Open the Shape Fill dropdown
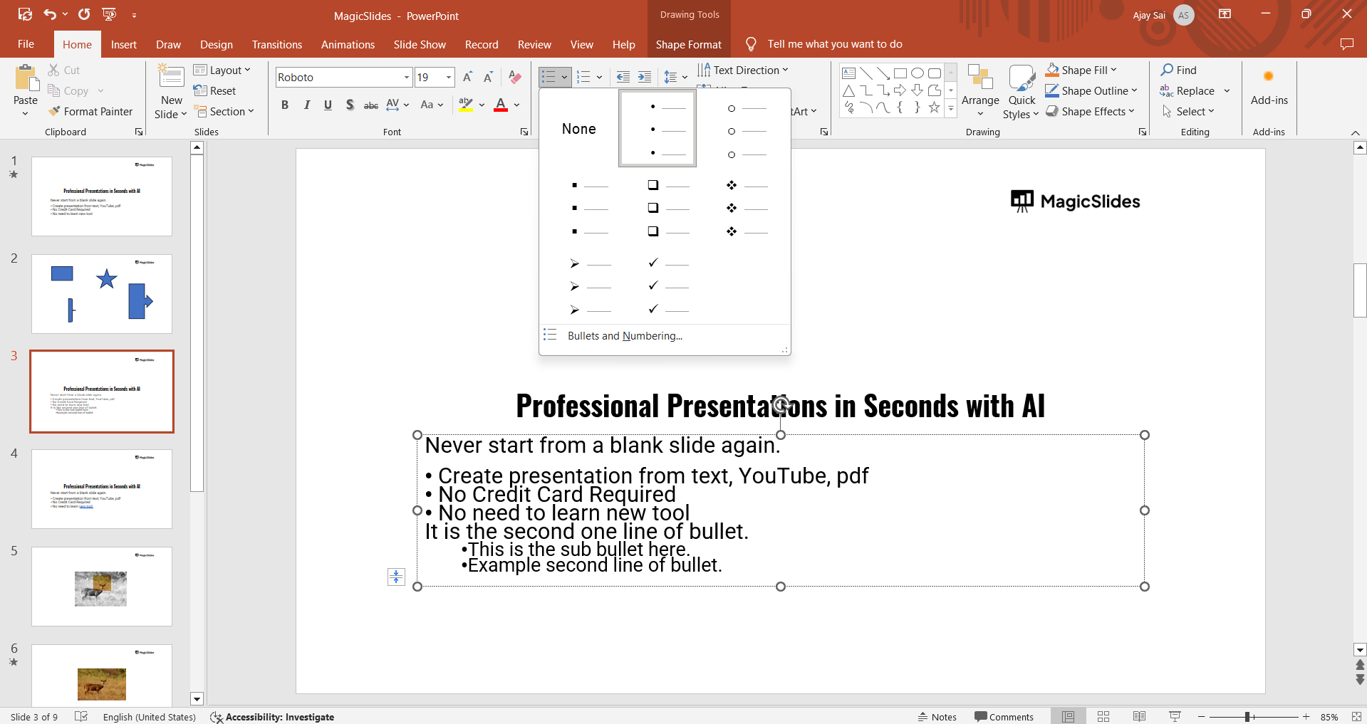The height and width of the screenshot is (724, 1367). point(1081,70)
